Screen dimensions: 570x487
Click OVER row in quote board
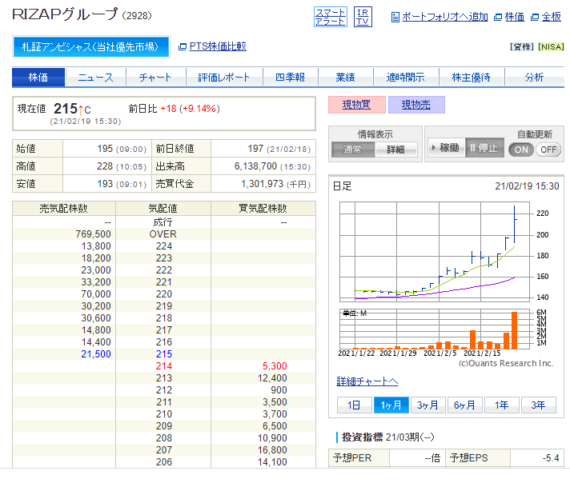tap(163, 234)
